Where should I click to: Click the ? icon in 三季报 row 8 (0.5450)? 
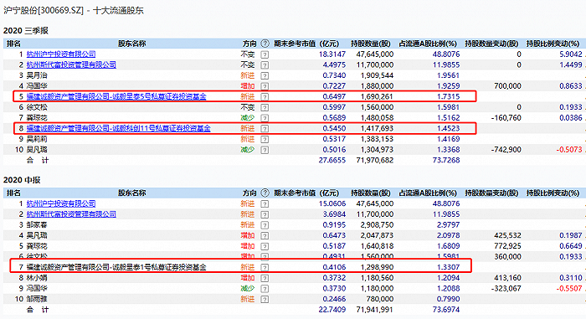[x=265, y=129]
